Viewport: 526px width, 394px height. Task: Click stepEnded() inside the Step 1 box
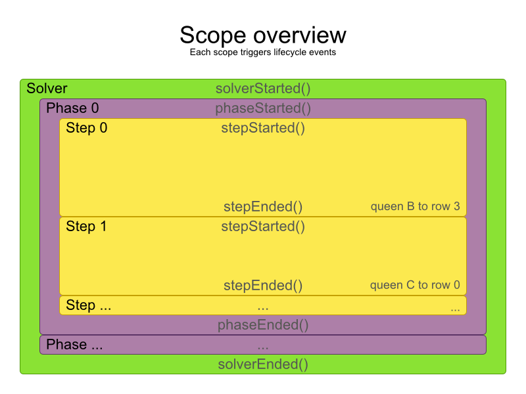pos(263,286)
